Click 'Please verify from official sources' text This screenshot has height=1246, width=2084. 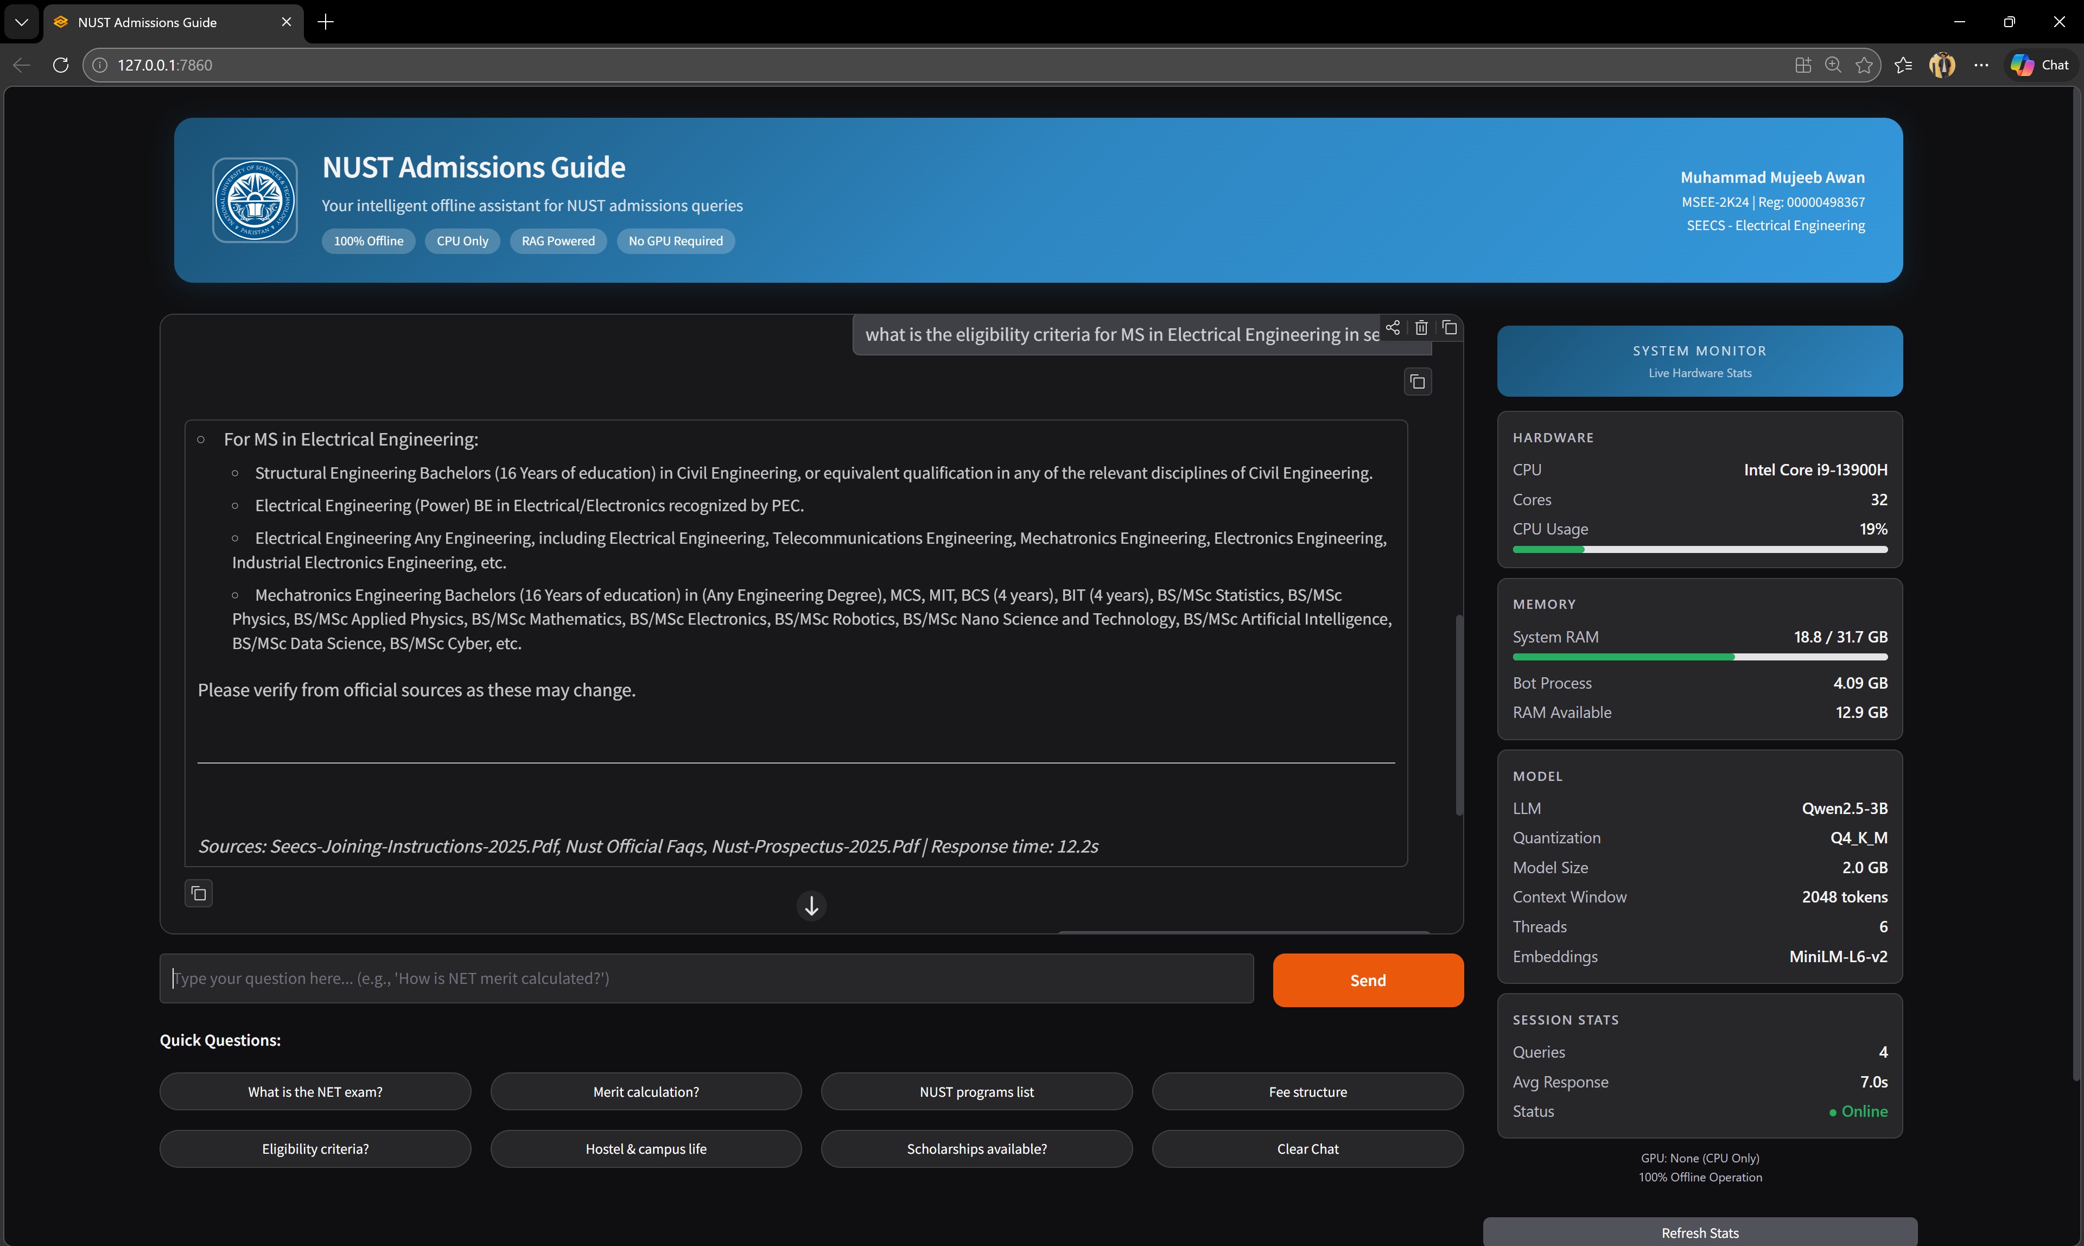click(416, 690)
